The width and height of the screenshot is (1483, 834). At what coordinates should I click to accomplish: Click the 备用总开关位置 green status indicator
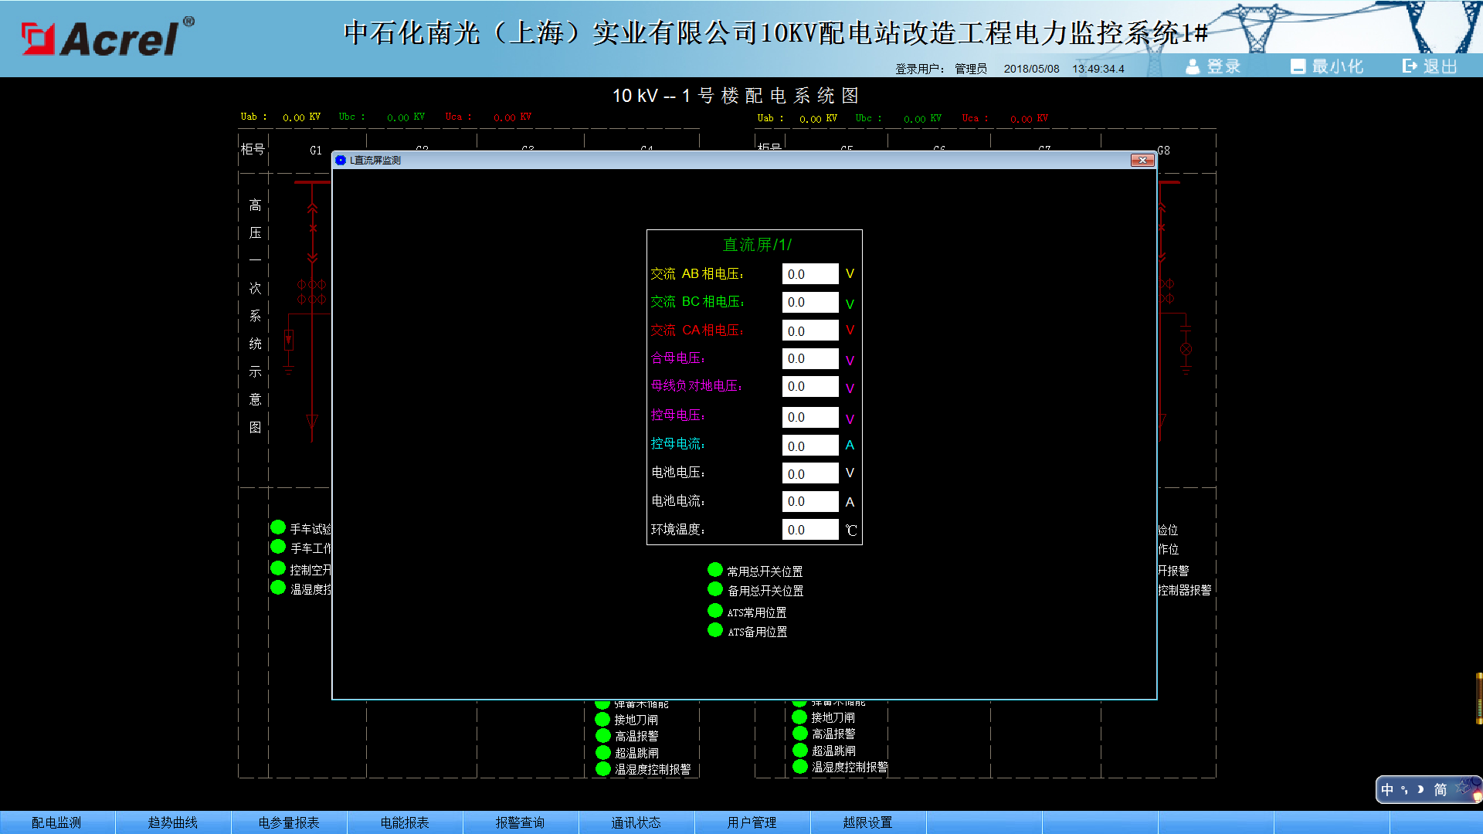[x=715, y=589]
